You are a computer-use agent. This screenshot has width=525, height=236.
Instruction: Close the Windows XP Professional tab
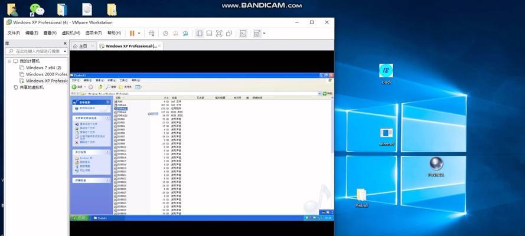pos(159,46)
